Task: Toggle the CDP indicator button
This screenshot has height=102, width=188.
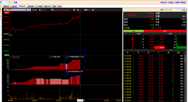Action: coord(29,10)
